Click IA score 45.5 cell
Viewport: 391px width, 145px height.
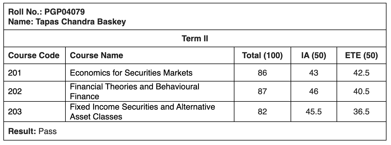click(313, 112)
